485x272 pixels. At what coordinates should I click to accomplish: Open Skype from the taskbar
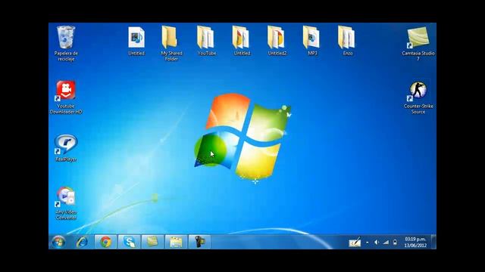coord(129,242)
